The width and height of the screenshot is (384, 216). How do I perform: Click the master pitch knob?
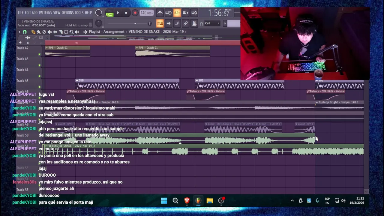[x=98, y=23]
